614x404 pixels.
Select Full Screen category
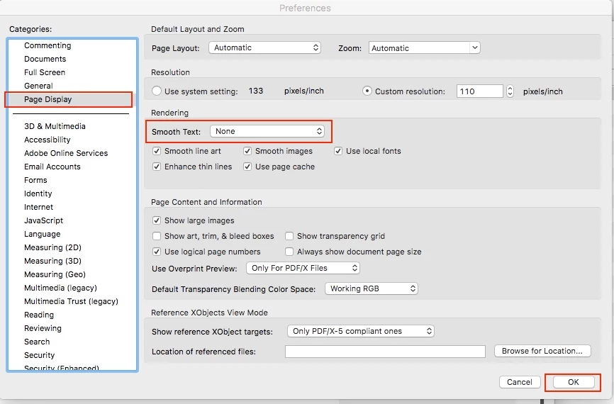(x=45, y=72)
